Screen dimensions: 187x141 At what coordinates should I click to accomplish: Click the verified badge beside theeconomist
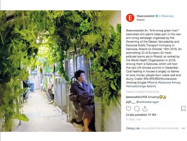[x=157, y=16]
